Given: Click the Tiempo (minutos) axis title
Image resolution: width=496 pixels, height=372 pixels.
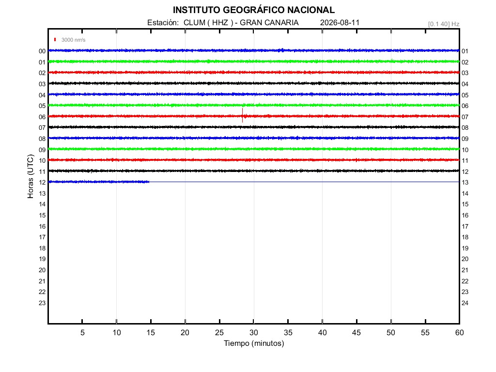Looking at the screenshot, I should tap(254, 343).
